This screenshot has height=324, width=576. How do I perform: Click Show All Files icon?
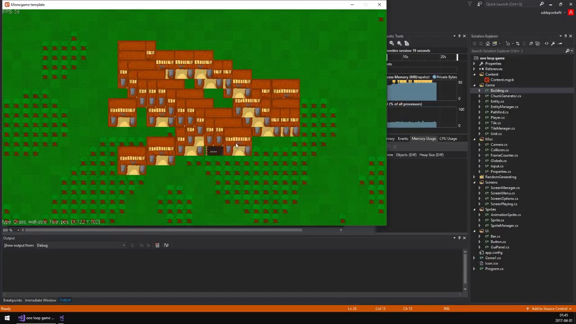pos(537,44)
